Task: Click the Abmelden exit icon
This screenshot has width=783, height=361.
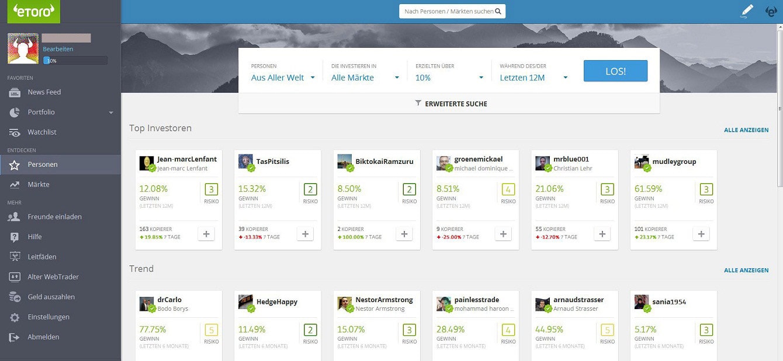Action: point(15,337)
